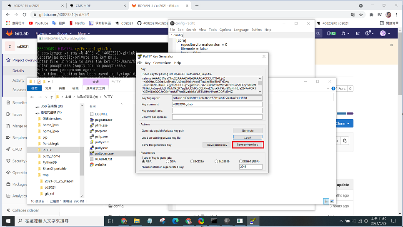Select putty.chm help file
This screenshot has width=403, height=227.
tap(102, 142)
